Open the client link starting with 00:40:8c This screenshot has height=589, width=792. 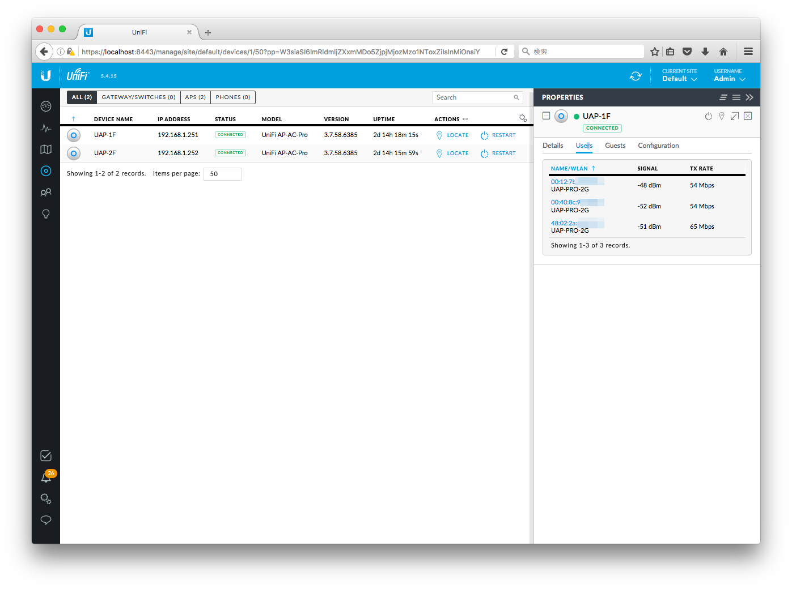[577, 202]
